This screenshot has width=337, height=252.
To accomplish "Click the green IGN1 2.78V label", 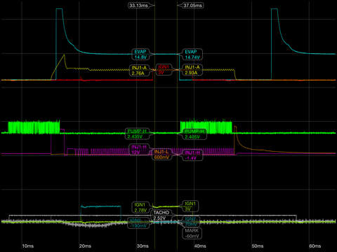I will (140, 207).
